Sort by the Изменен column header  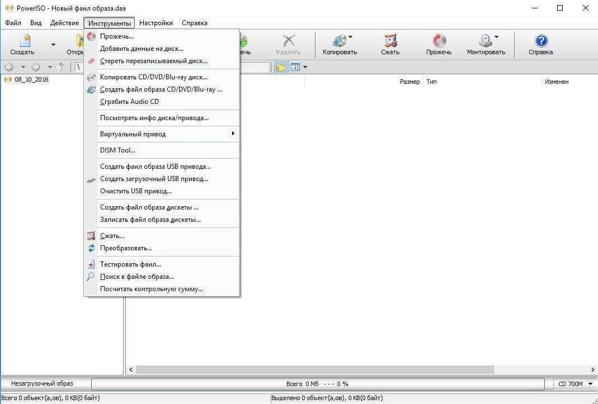[x=569, y=82]
